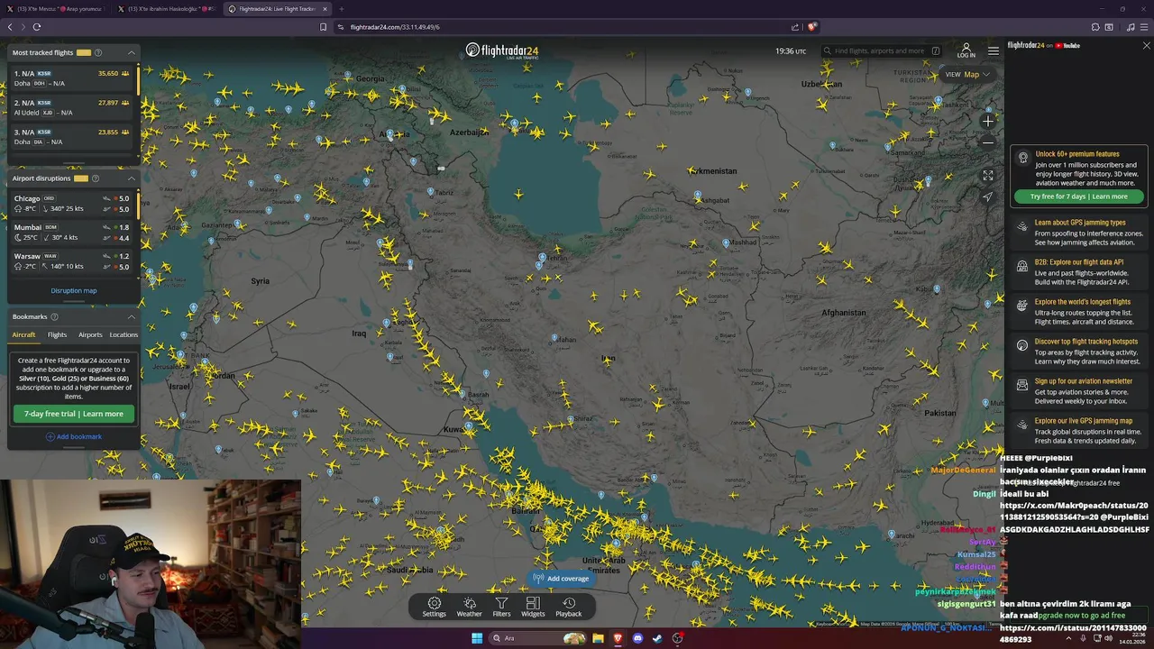The image size is (1154, 649).
Task: Open the Weather overlay tool
Action: coord(469,607)
